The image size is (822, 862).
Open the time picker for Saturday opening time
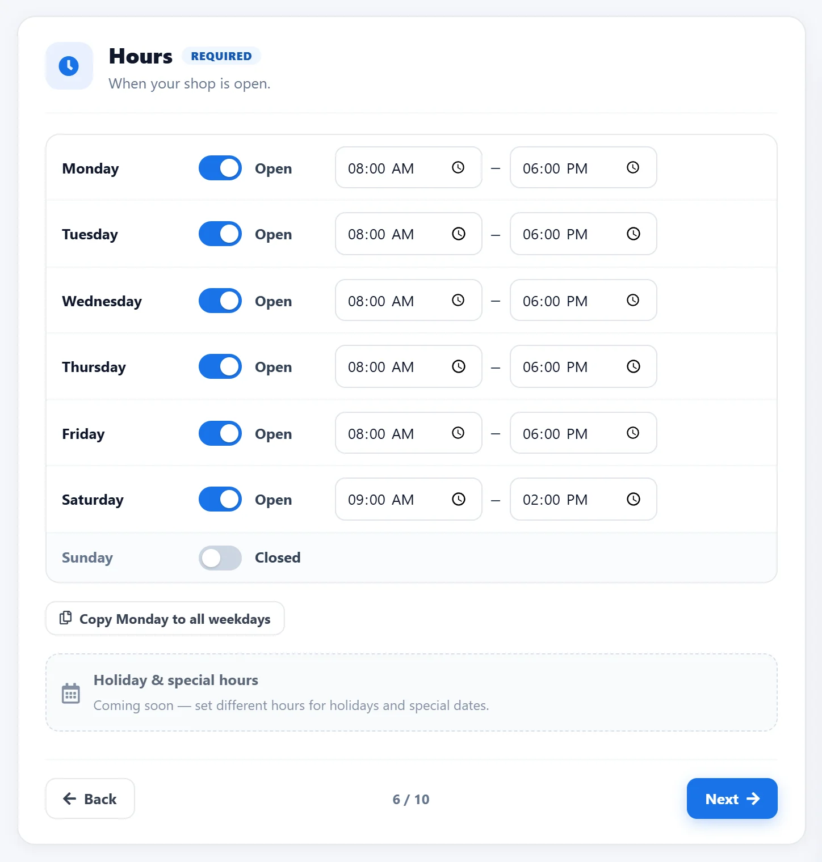458,499
